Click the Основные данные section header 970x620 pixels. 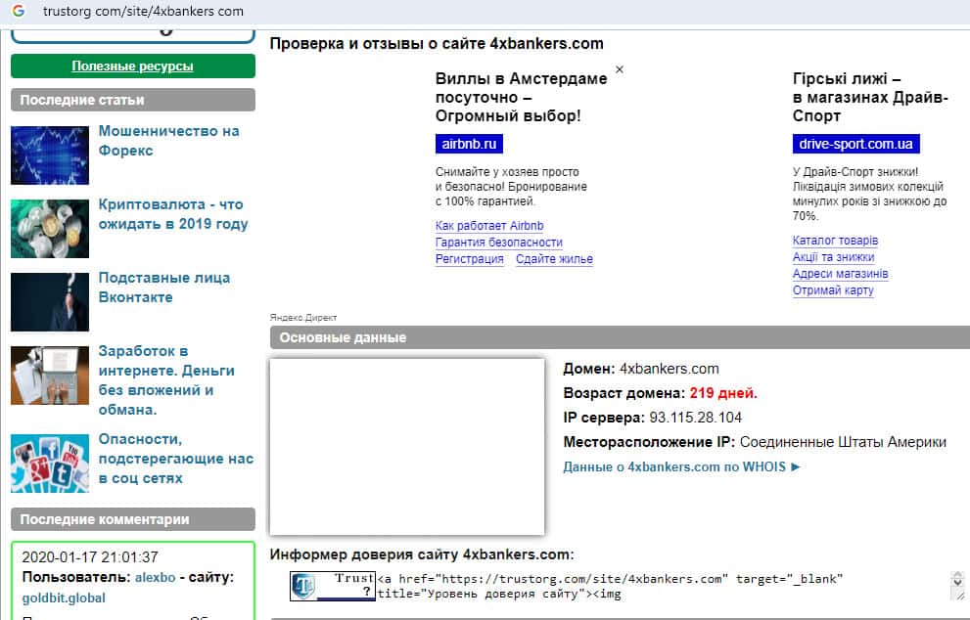pos(620,337)
